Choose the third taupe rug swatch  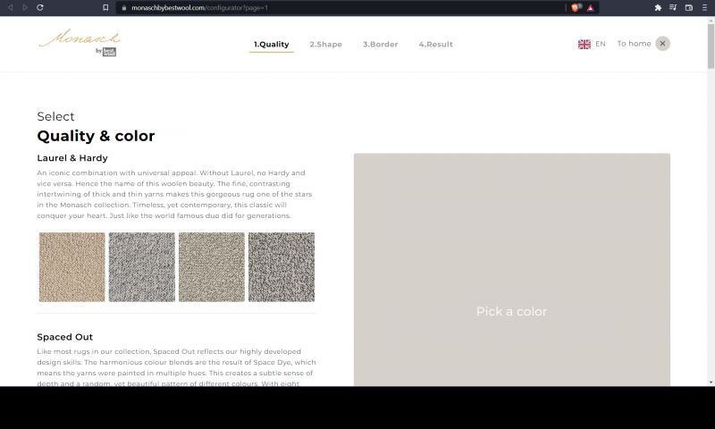point(211,267)
